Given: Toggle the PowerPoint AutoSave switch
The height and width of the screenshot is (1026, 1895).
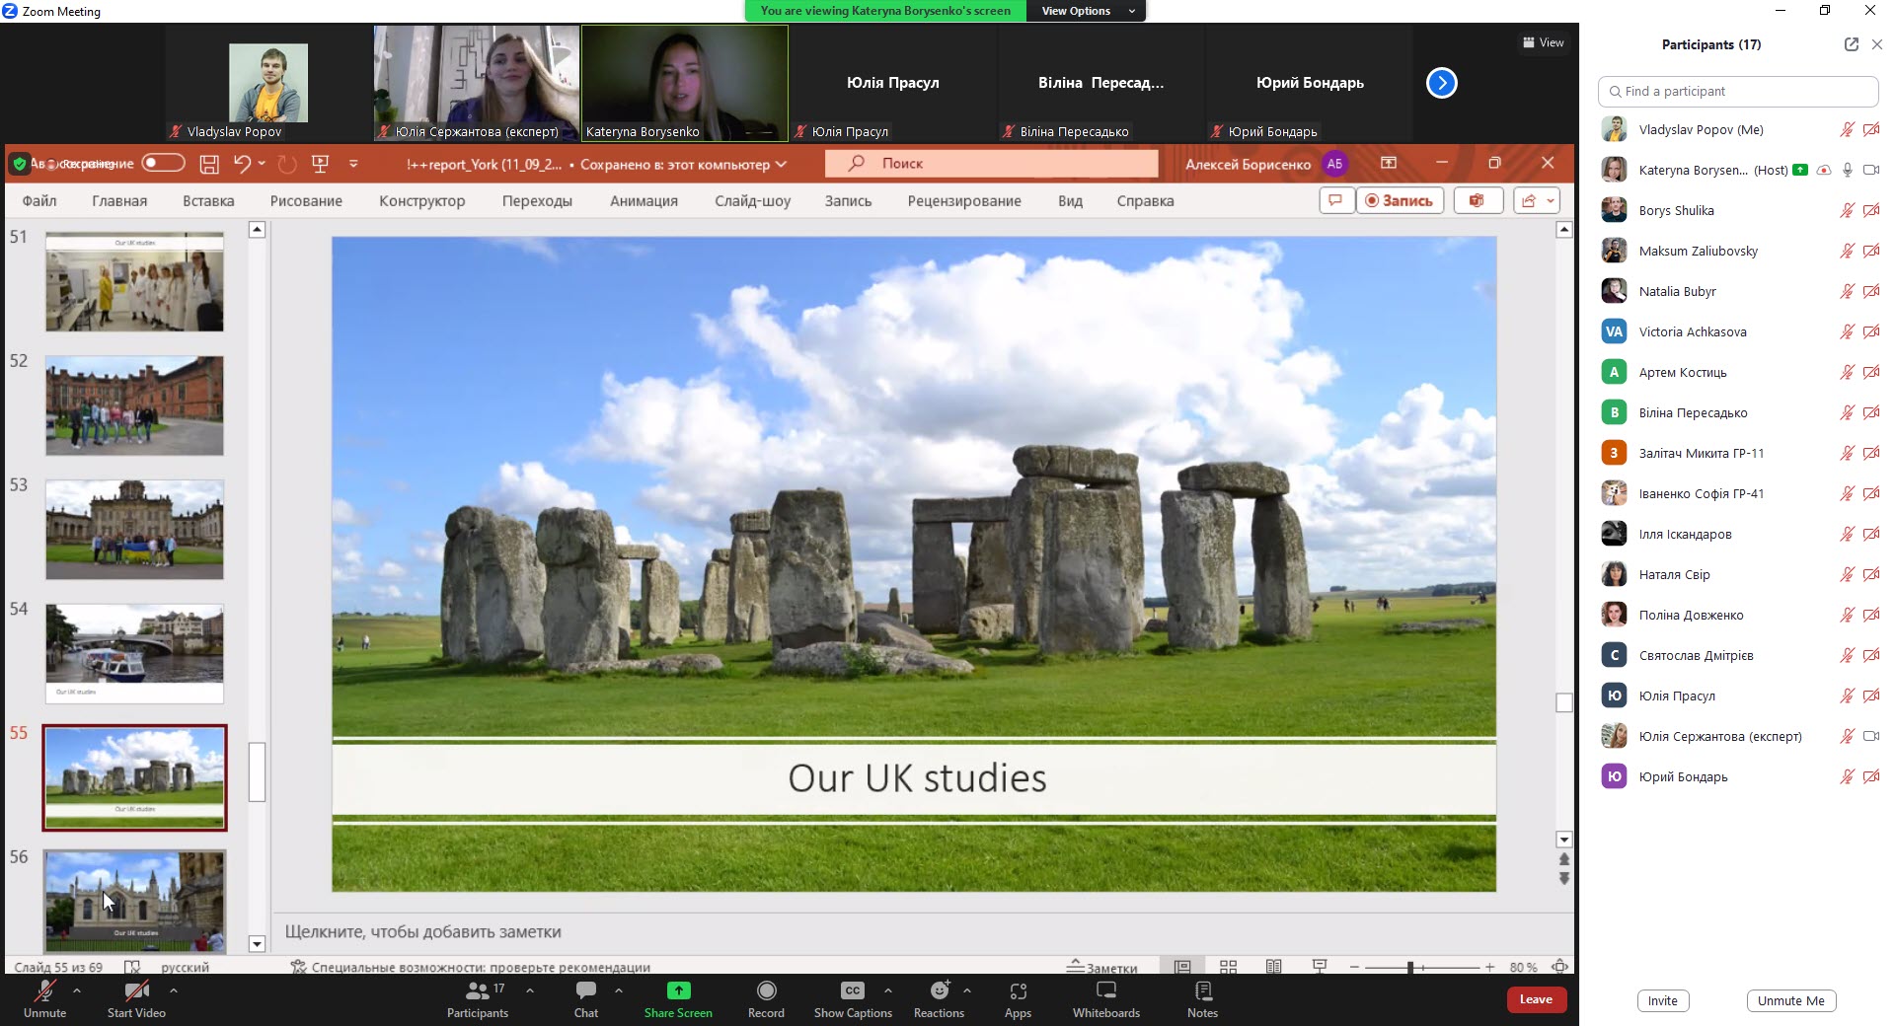Looking at the screenshot, I should (x=163, y=163).
